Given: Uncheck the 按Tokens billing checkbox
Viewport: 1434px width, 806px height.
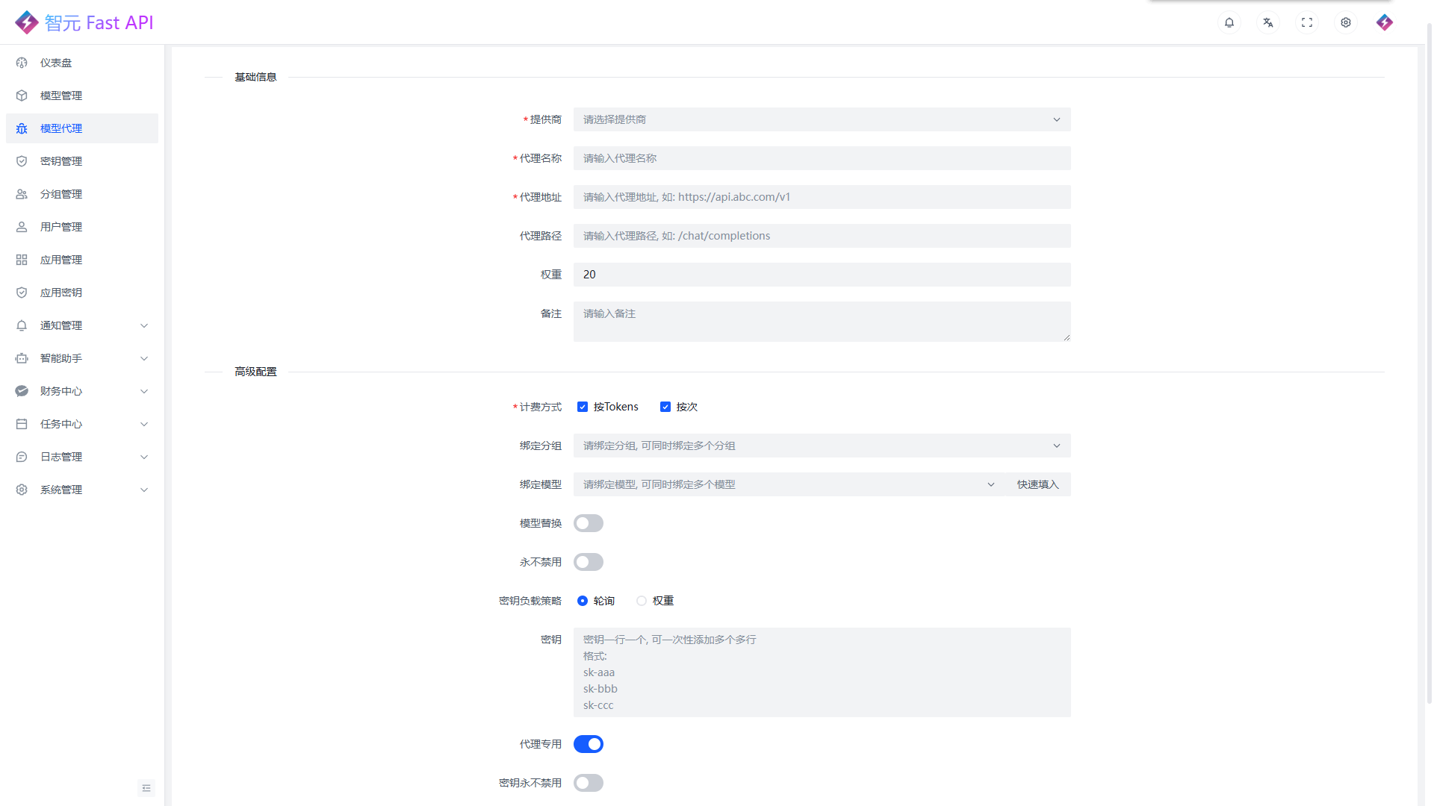Looking at the screenshot, I should pyautogui.click(x=583, y=407).
